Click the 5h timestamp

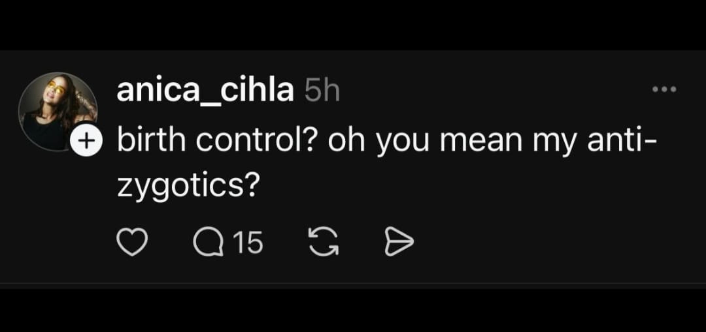[x=322, y=92]
